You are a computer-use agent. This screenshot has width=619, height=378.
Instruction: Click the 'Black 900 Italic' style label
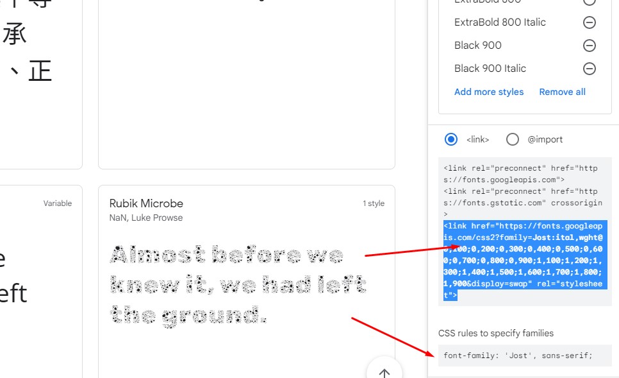490,69
